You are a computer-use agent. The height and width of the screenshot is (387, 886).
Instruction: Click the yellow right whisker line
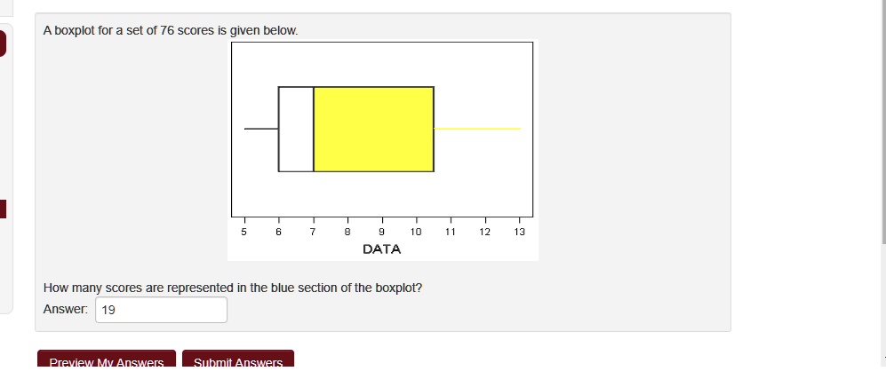477,129
